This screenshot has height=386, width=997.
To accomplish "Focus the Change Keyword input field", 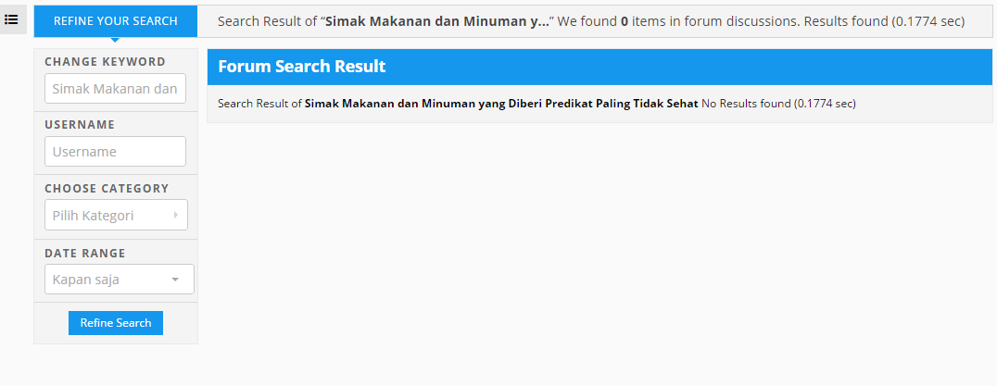I will click(115, 88).
